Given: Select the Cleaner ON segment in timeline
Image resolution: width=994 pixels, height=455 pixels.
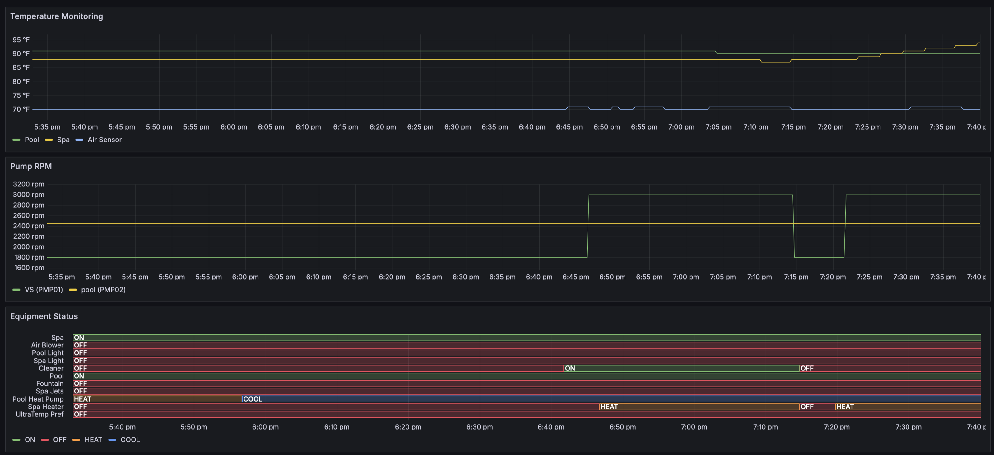Looking at the screenshot, I should click(x=681, y=368).
